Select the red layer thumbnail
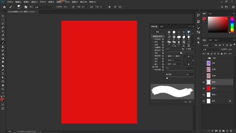236x133 pixels. (x=208, y=88)
